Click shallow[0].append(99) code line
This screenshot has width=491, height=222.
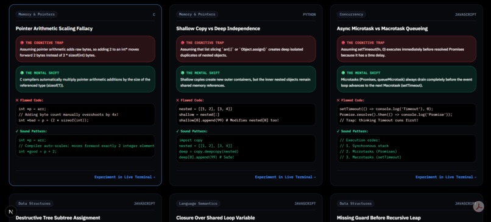[229, 120]
